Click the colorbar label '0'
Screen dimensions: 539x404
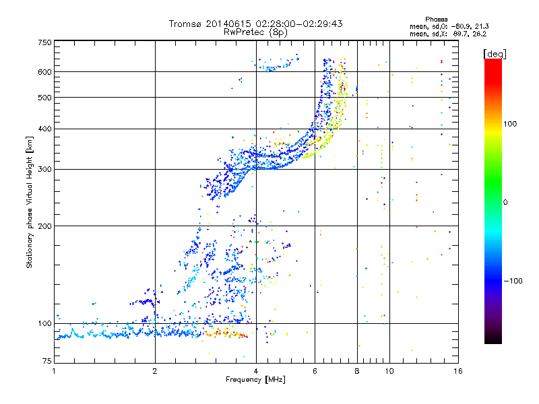point(505,202)
